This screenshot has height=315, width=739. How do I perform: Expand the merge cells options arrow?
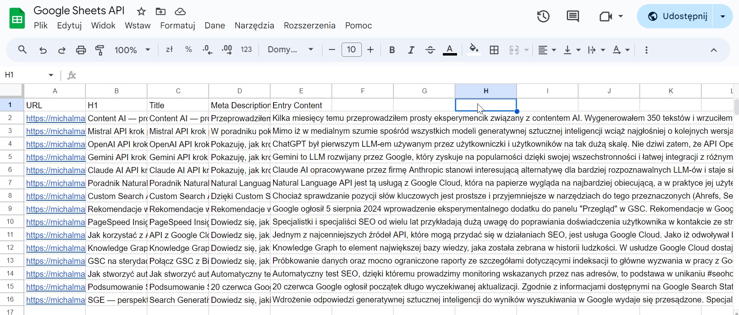coord(527,50)
